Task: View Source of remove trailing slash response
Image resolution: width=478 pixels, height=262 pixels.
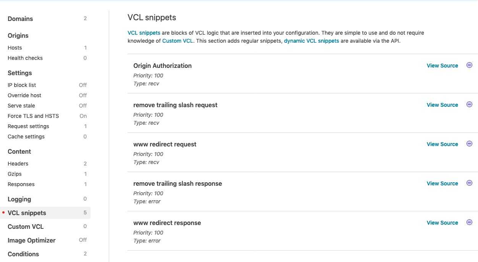Action: pos(442,183)
